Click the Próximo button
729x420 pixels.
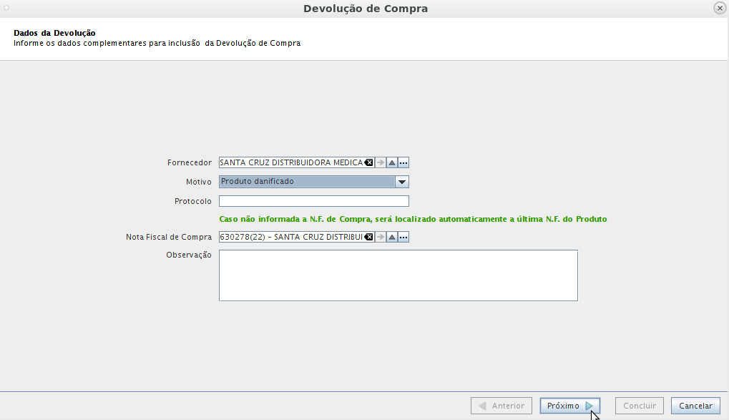pyautogui.click(x=570, y=406)
